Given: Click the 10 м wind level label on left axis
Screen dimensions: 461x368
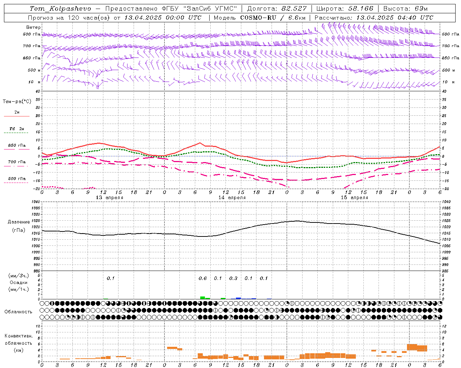Looking at the screenshot, I should pyautogui.click(x=34, y=82).
